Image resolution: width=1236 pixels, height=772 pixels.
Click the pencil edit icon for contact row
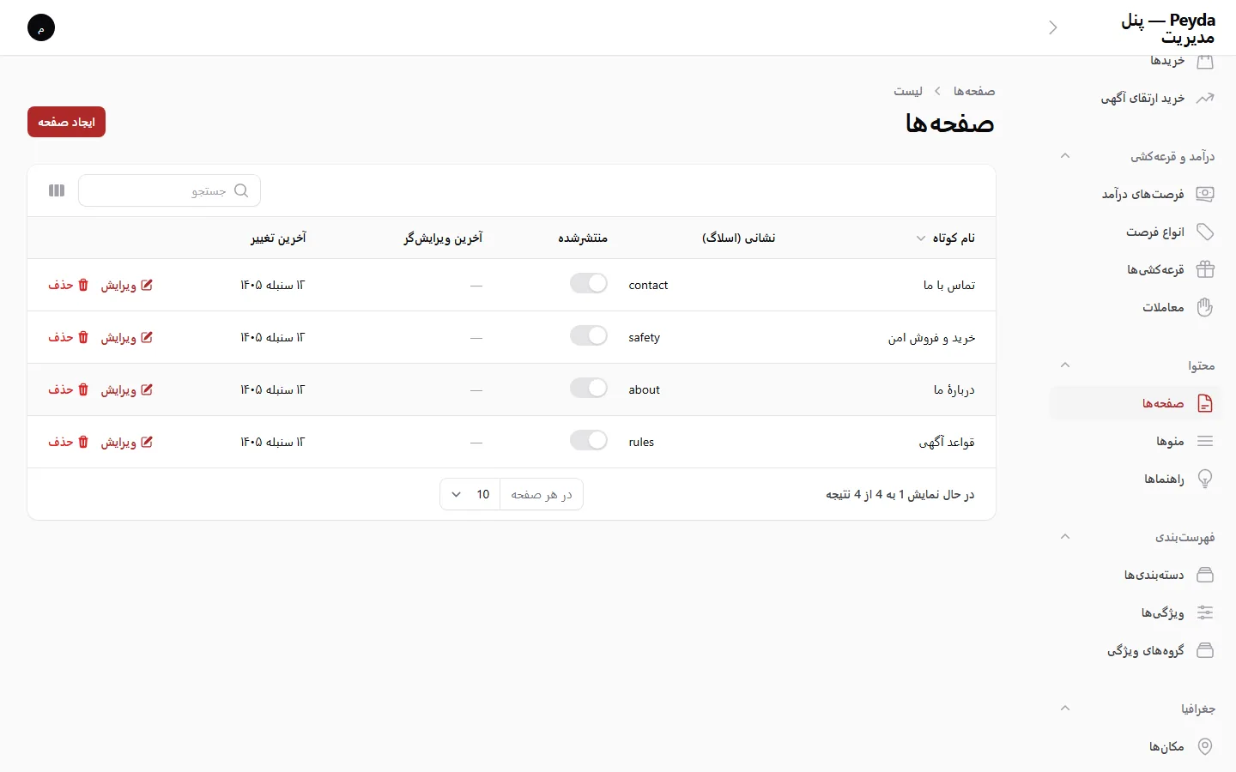(147, 285)
